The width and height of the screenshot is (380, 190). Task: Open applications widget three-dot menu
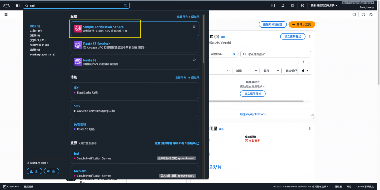click(310, 36)
